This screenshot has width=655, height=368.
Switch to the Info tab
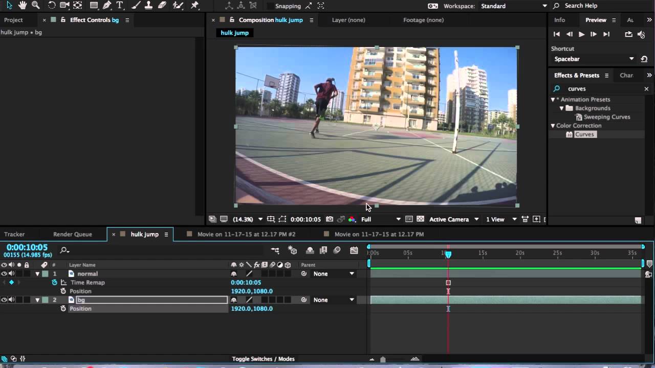click(x=560, y=20)
